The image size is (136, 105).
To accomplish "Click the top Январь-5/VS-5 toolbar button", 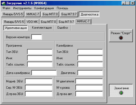I will click(x=13, y=14).
